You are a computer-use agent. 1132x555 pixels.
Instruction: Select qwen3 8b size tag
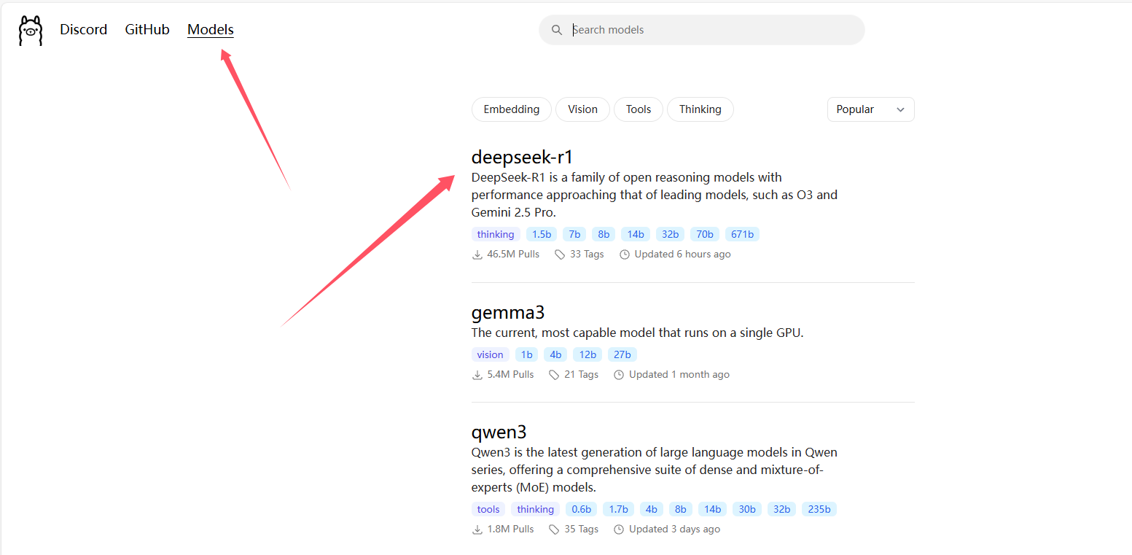pyautogui.click(x=681, y=509)
